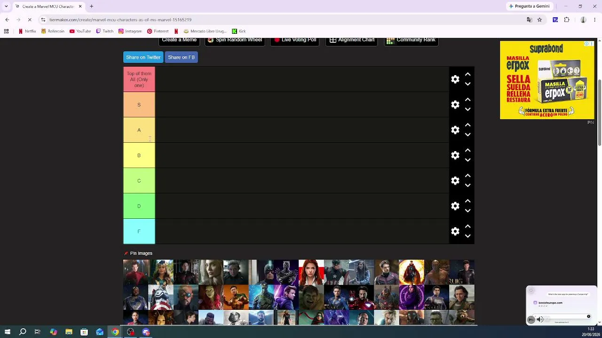This screenshot has height=338, width=602.
Task: Open the Windows Start menu
Action: point(8,332)
